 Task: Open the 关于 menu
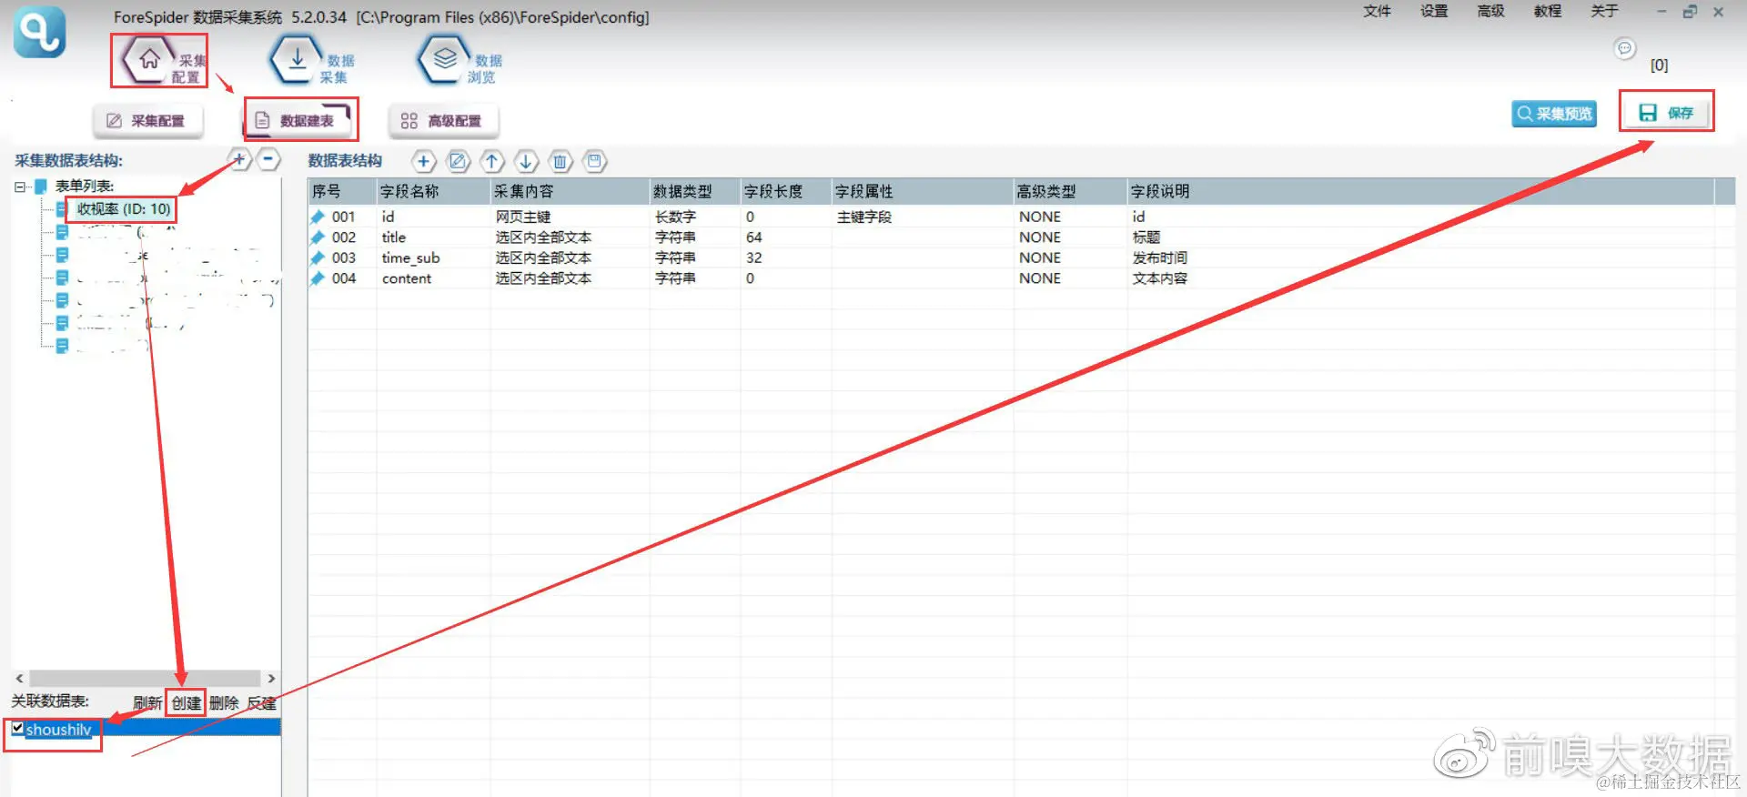click(1604, 11)
